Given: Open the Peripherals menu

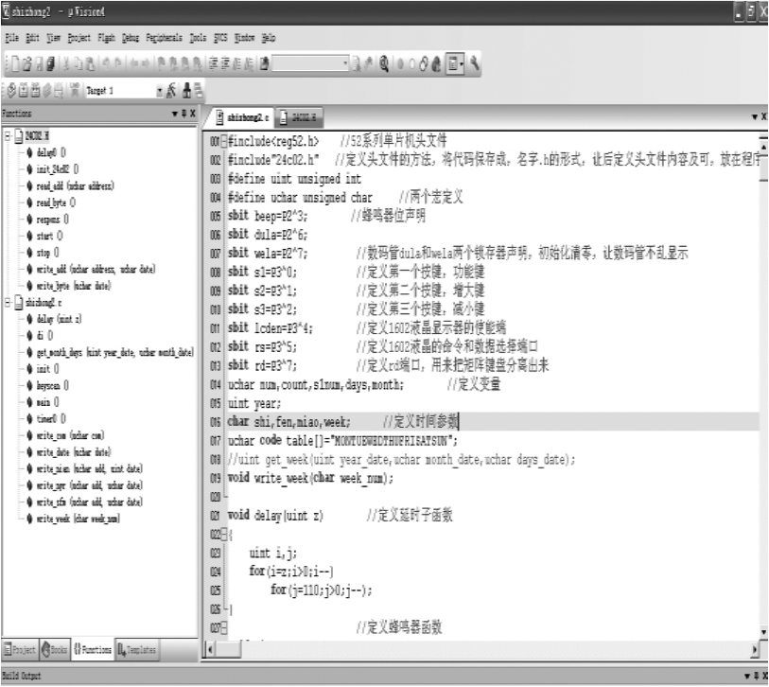Looking at the screenshot, I should tap(164, 38).
